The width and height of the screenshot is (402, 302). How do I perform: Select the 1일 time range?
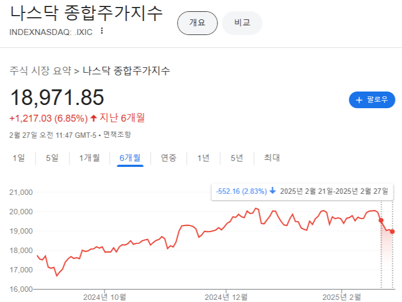[x=19, y=158]
